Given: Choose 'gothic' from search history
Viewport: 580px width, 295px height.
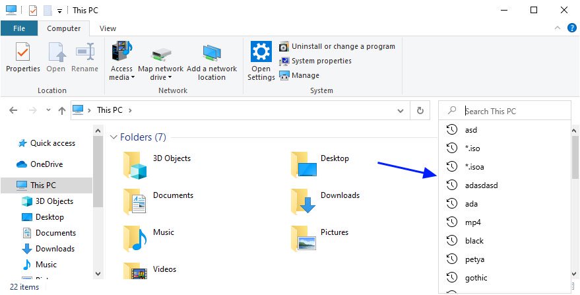Looking at the screenshot, I should click(505, 278).
